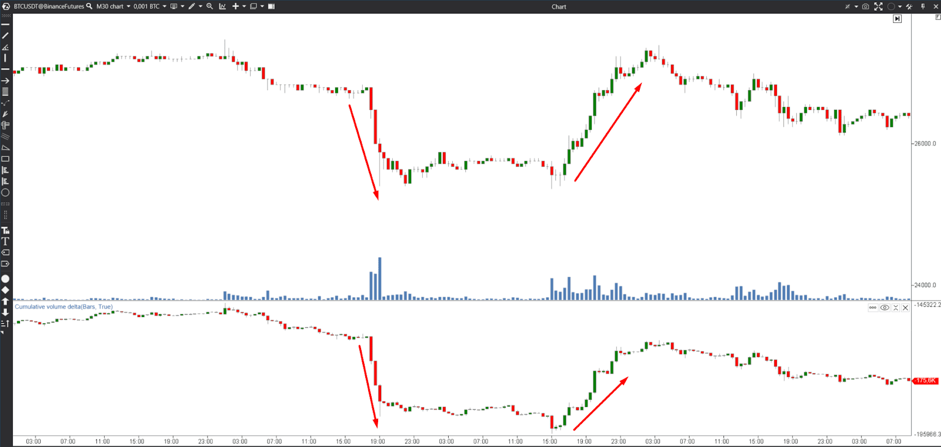Toggle the side panel icon in top toolbar

point(271,6)
